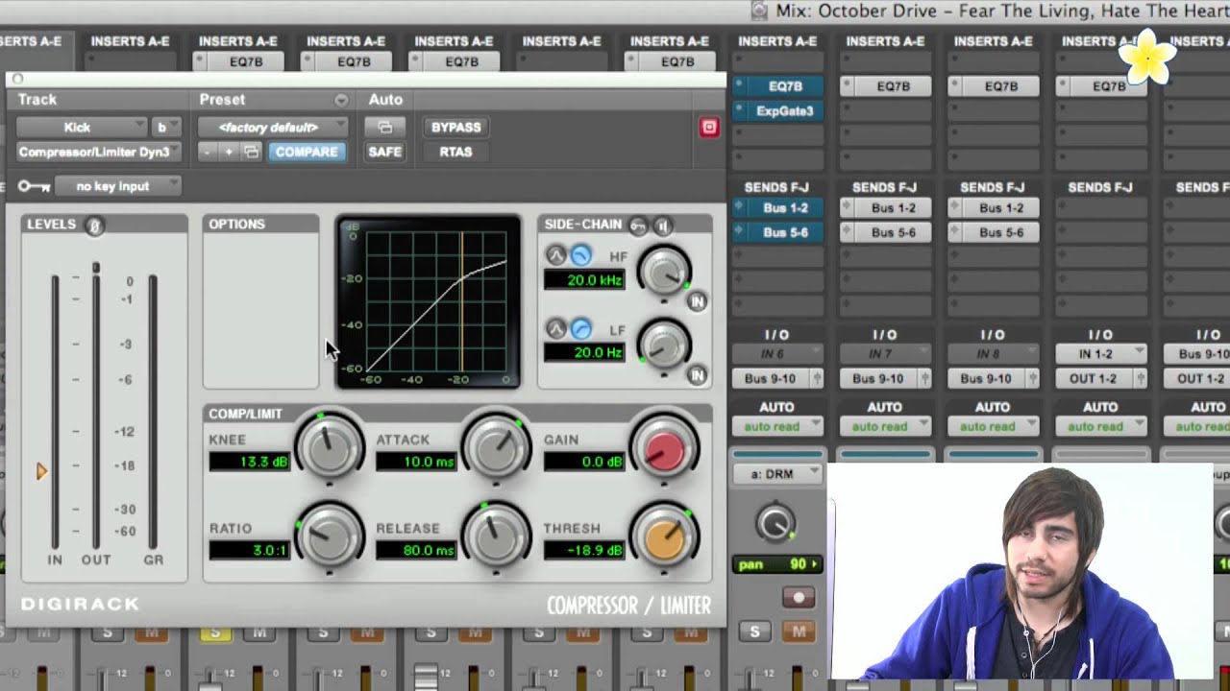Open the no key input dropdown

coord(117,186)
